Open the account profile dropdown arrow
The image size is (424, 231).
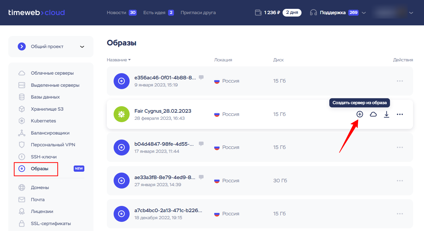(411, 13)
